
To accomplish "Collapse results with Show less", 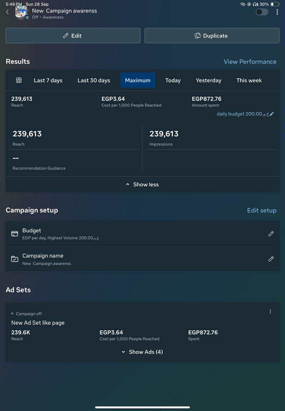I will (142, 184).
